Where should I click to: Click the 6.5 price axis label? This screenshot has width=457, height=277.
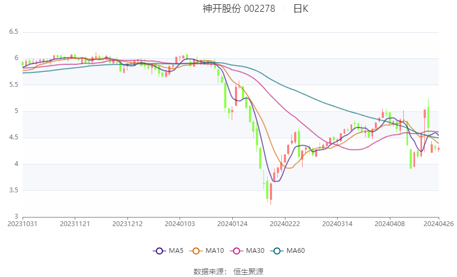click(x=13, y=32)
